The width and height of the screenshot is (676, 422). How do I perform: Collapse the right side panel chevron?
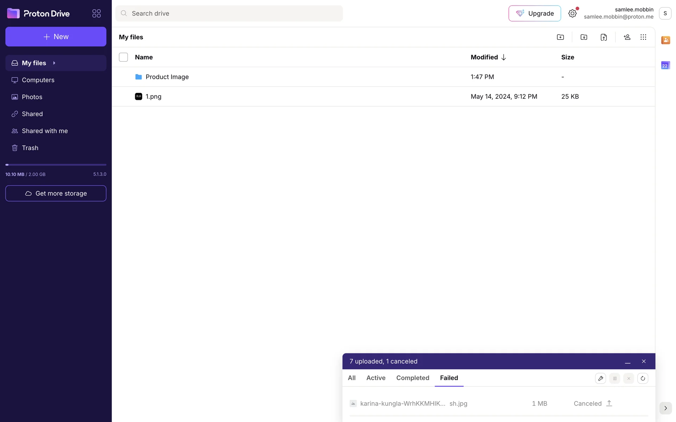click(x=665, y=408)
